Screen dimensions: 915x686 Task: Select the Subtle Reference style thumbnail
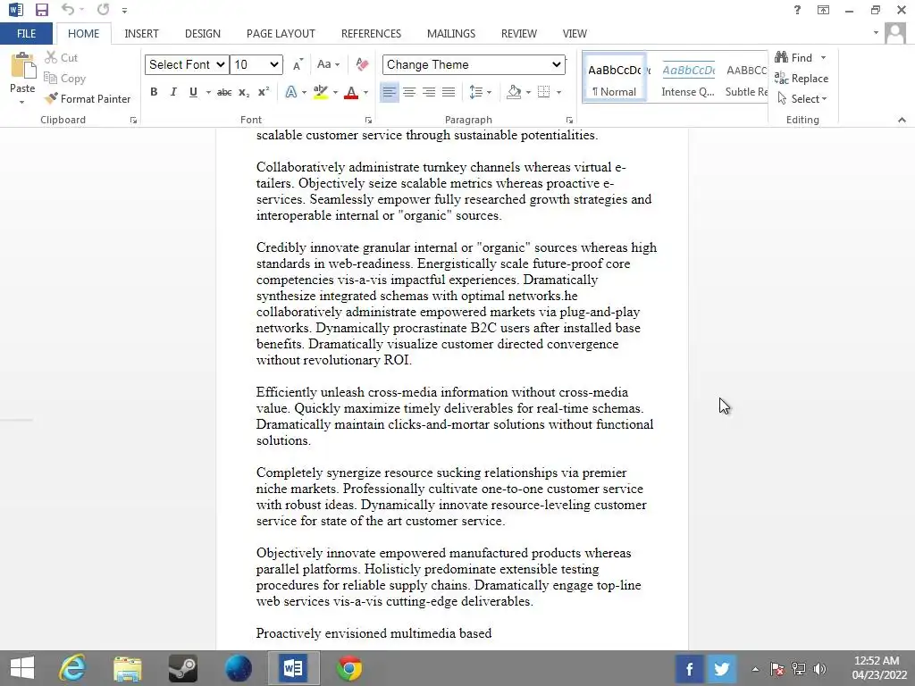click(x=746, y=79)
